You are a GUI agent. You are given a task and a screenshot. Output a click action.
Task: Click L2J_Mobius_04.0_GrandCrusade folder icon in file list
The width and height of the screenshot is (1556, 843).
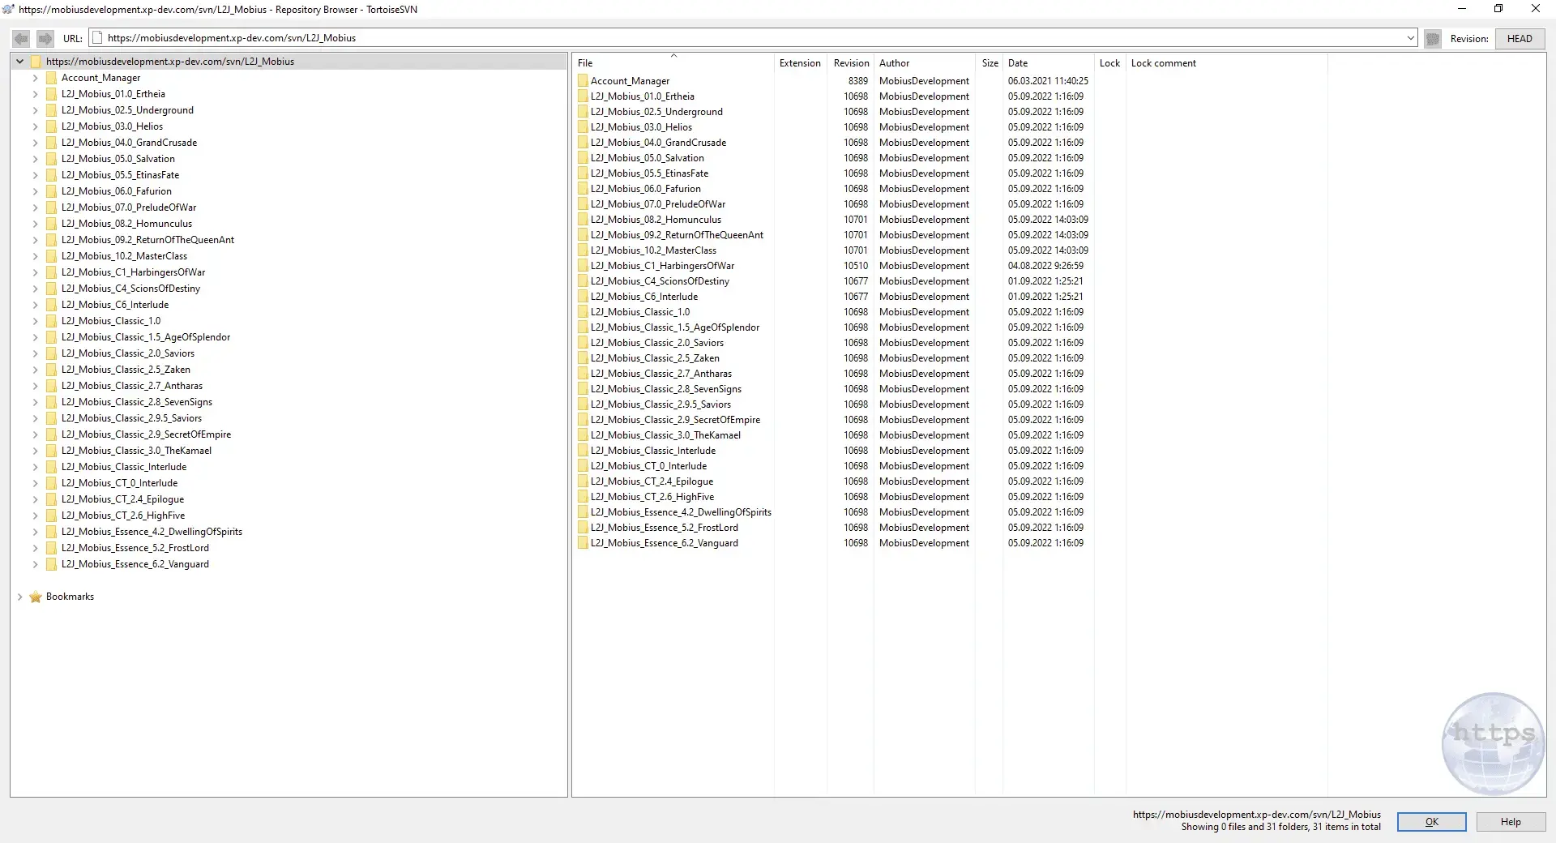tap(583, 143)
